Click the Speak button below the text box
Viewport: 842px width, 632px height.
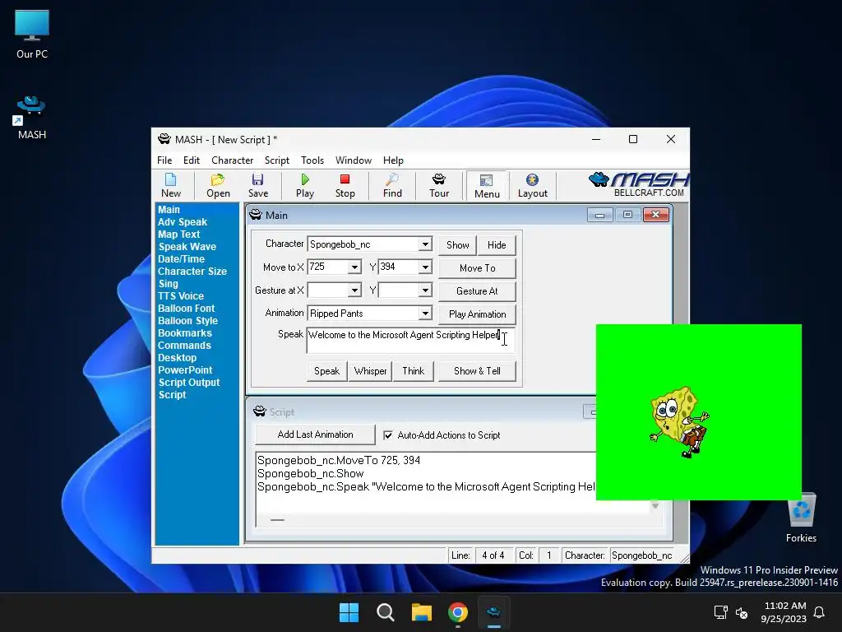click(x=326, y=371)
